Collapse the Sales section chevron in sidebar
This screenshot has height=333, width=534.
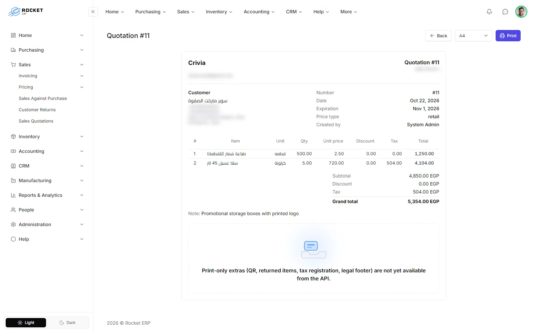point(82,65)
